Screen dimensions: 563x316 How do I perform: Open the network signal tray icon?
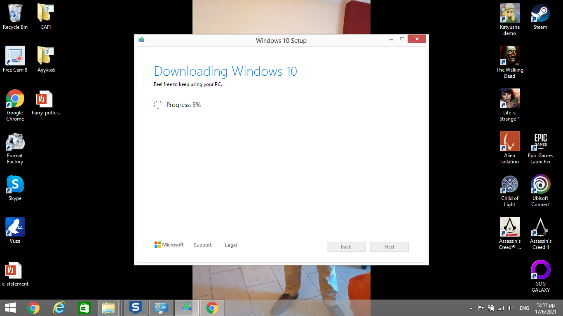pos(501,308)
